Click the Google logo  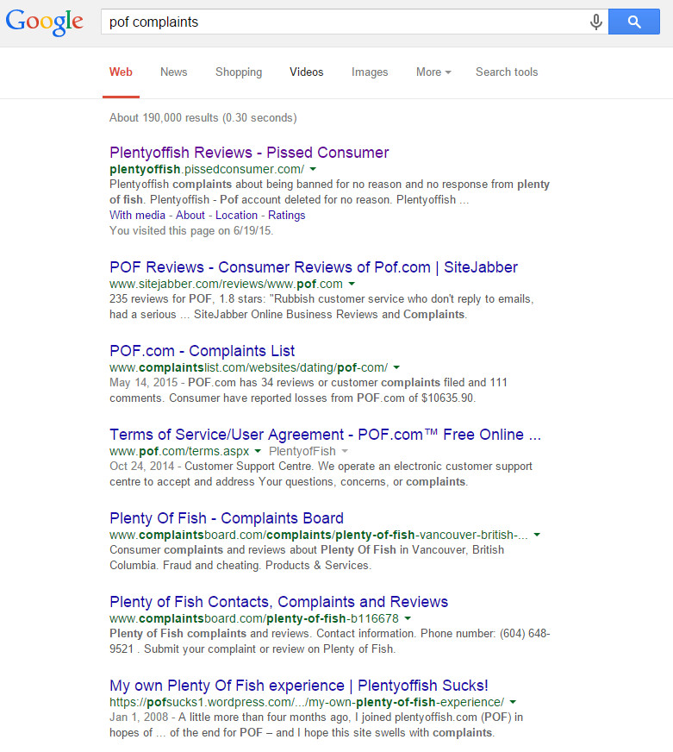pyautogui.click(x=45, y=22)
